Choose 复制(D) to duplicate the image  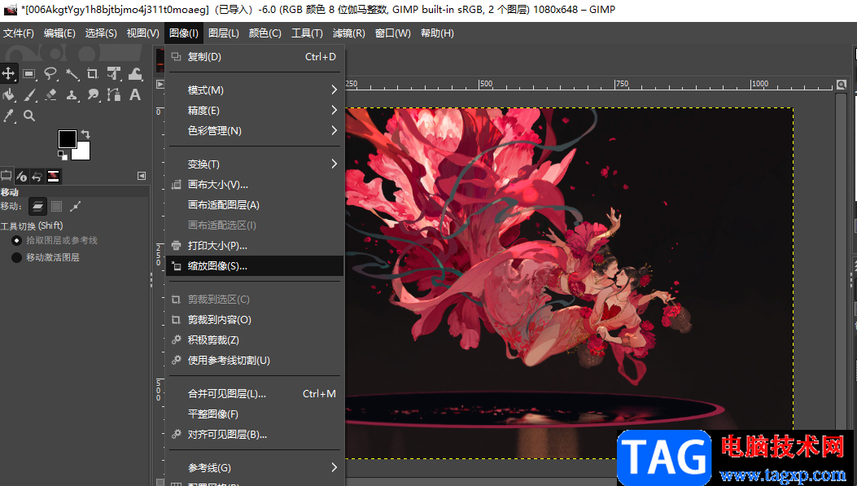point(255,57)
